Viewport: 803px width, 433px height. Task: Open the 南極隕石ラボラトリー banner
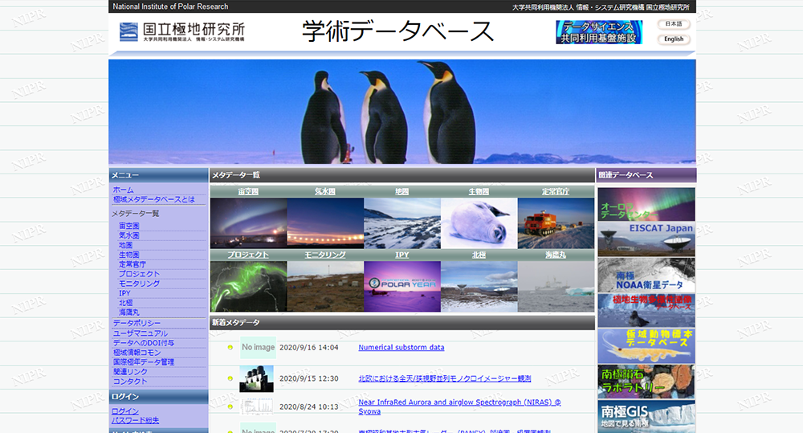point(646,382)
